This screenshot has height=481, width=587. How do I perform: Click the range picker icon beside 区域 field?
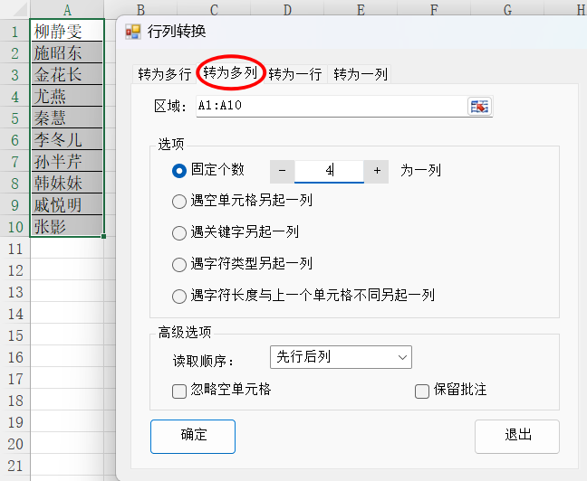point(479,107)
